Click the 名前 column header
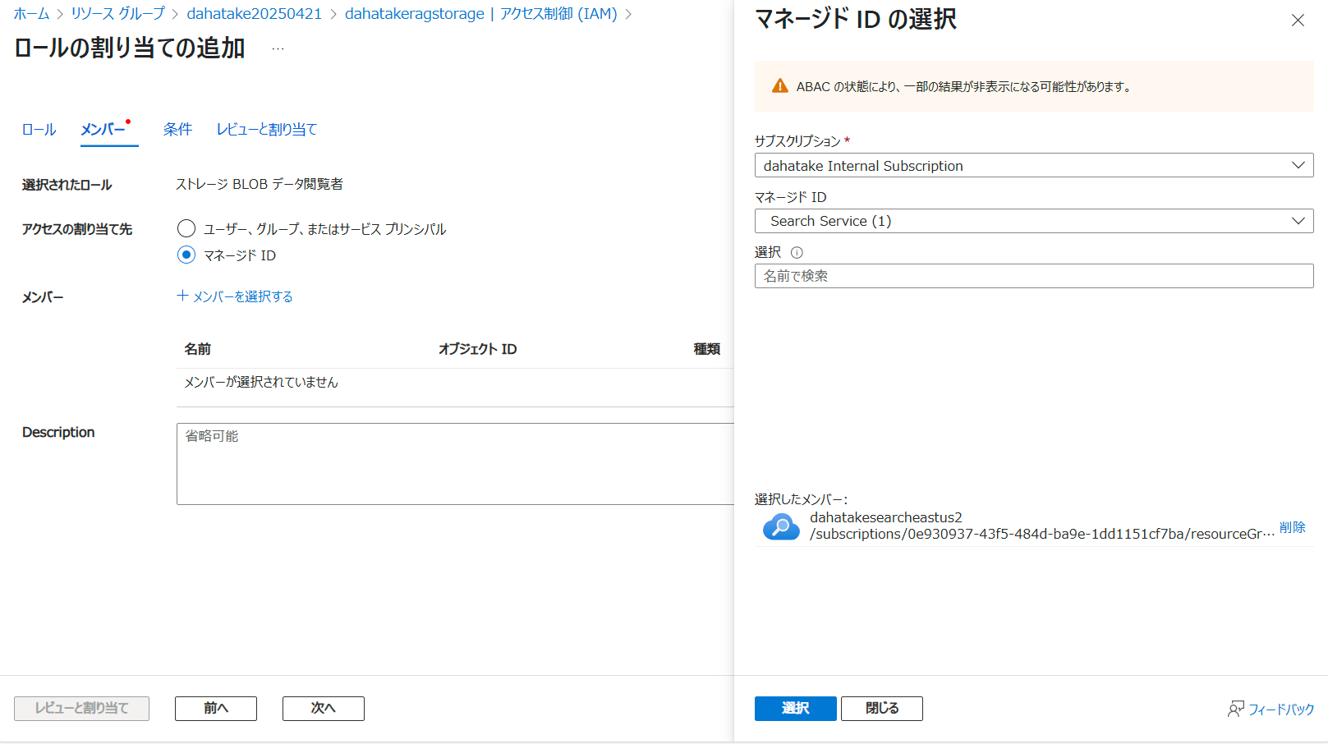Viewport: 1328px width, 744px height. click(x=197, y=349)
